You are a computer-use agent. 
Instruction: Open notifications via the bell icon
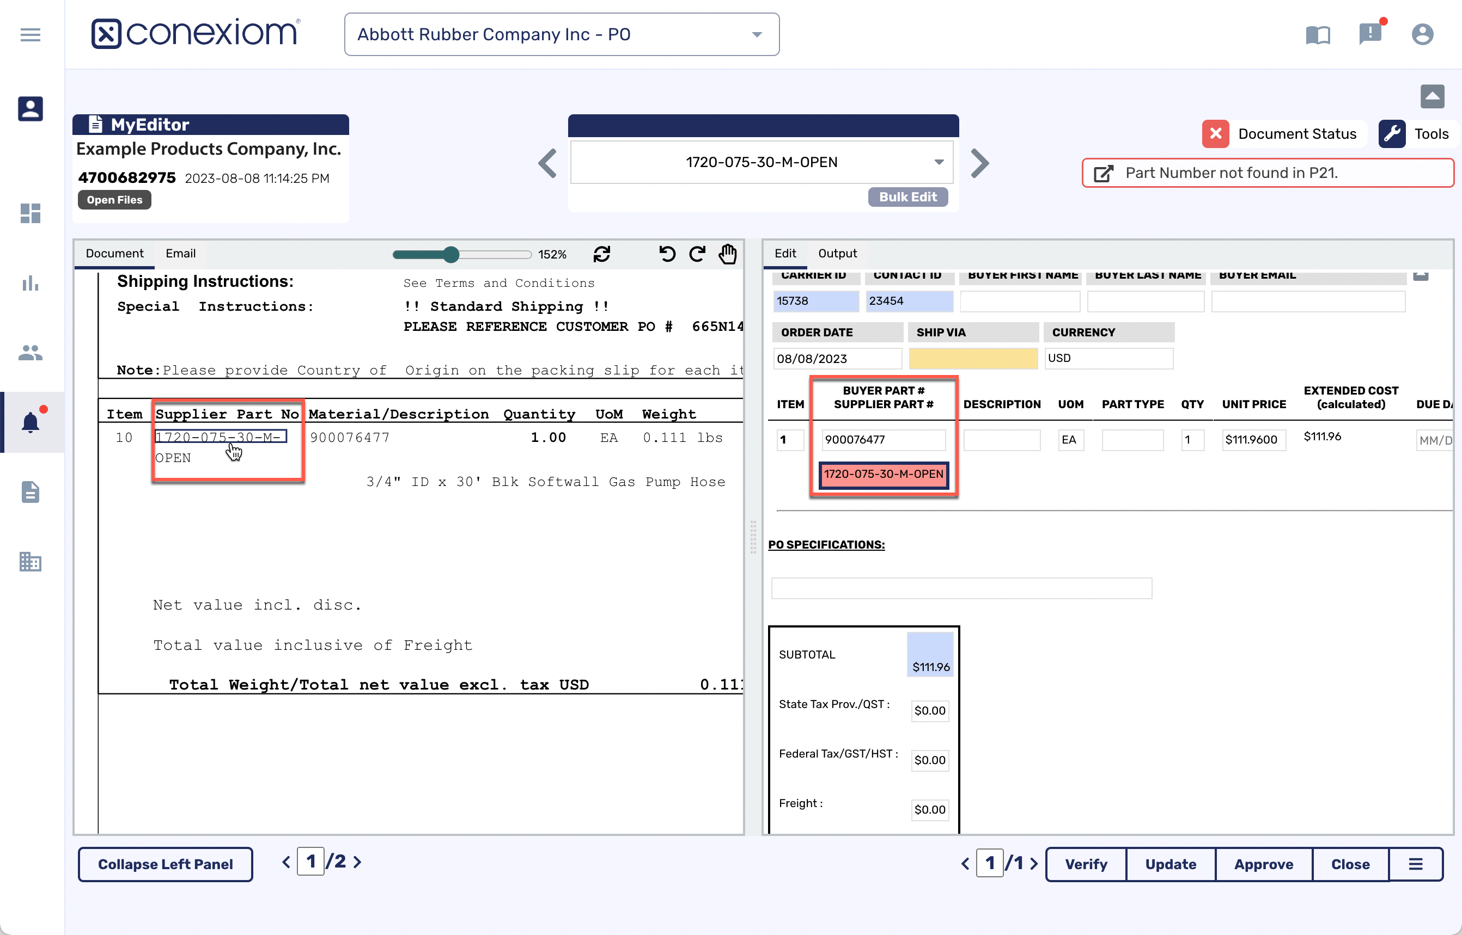click(x=30, y=421)
